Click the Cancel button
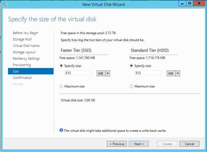Image resolution: width=207 pixels, height=152 pixels. [x=189, y=144]
